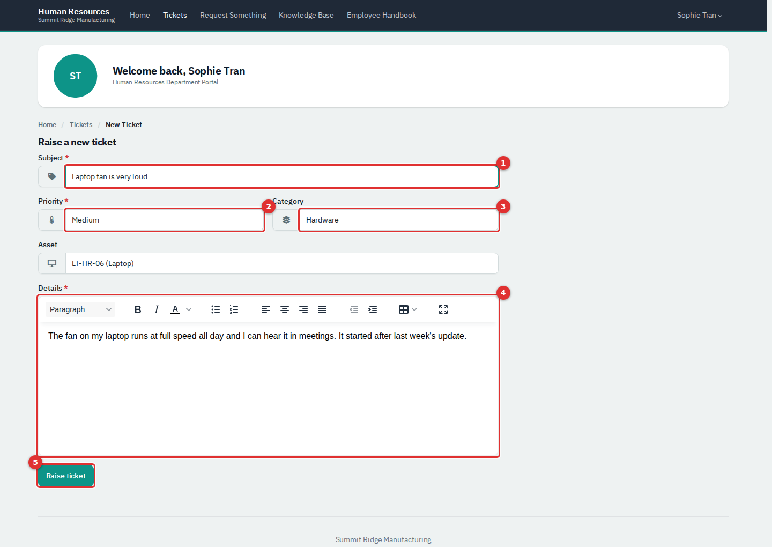Open the Category dropdown showing Hardware
Image resolution: width=772 pixels, height=547 pixels.
point(399,220)
